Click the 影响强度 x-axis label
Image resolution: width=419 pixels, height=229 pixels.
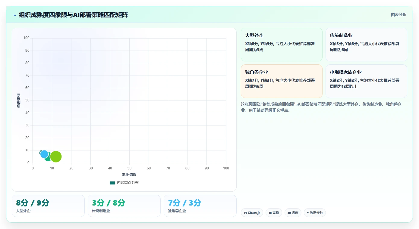(x=129, y=175)
